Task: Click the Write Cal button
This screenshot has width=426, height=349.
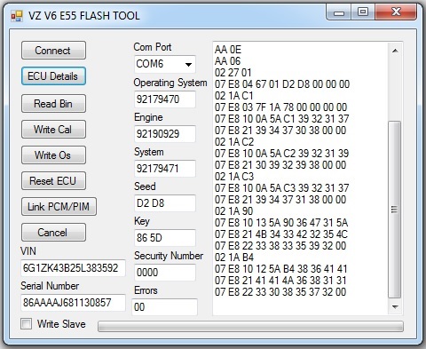Action: pyautogui.click(x=53, y=130)
